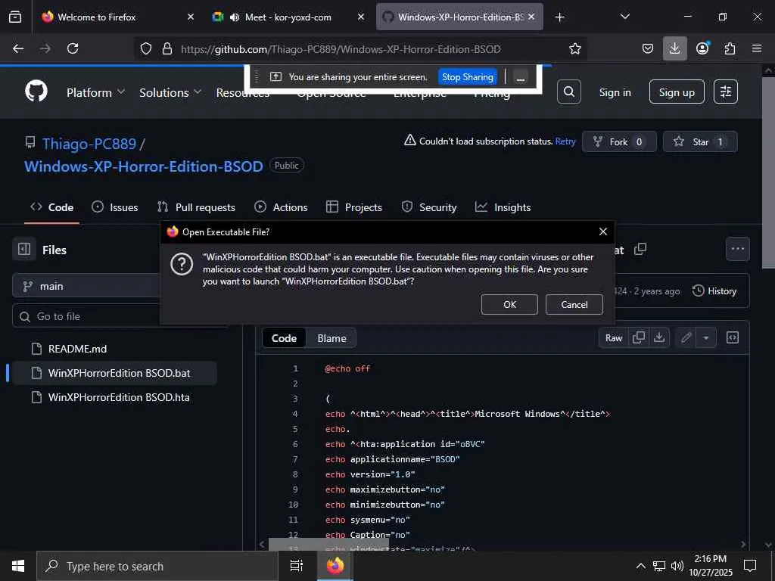775x581 pixels.
Task: Open Task View on taskbar
Action: [296, 566]
